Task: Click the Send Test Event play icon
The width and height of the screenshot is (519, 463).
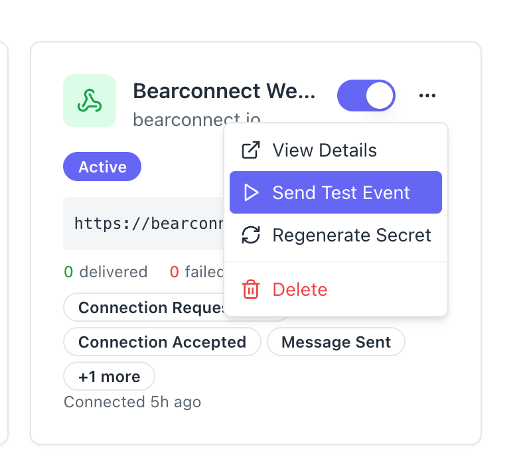Action: [x=251, y=193]
